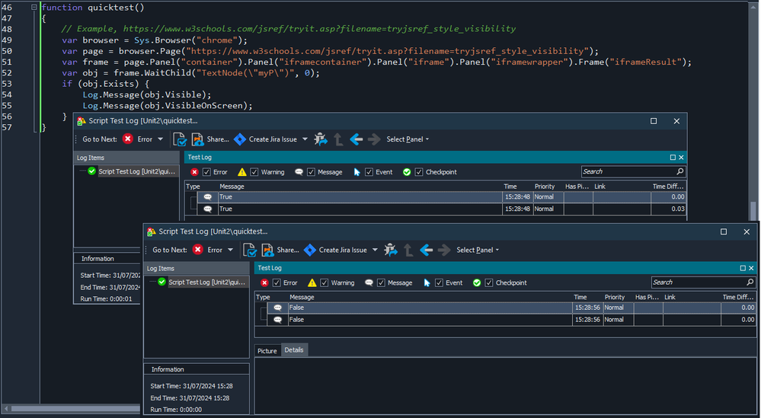Viewport: 761px width, 418px height.
Task: Click the first log-check icon left of Share in the upper window
Action: 179,139
